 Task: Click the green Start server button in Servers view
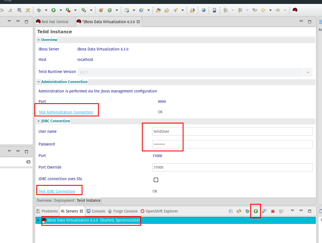256,211
